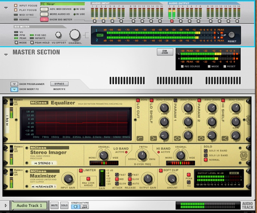Select FAST attack on Maximizer

117,175
